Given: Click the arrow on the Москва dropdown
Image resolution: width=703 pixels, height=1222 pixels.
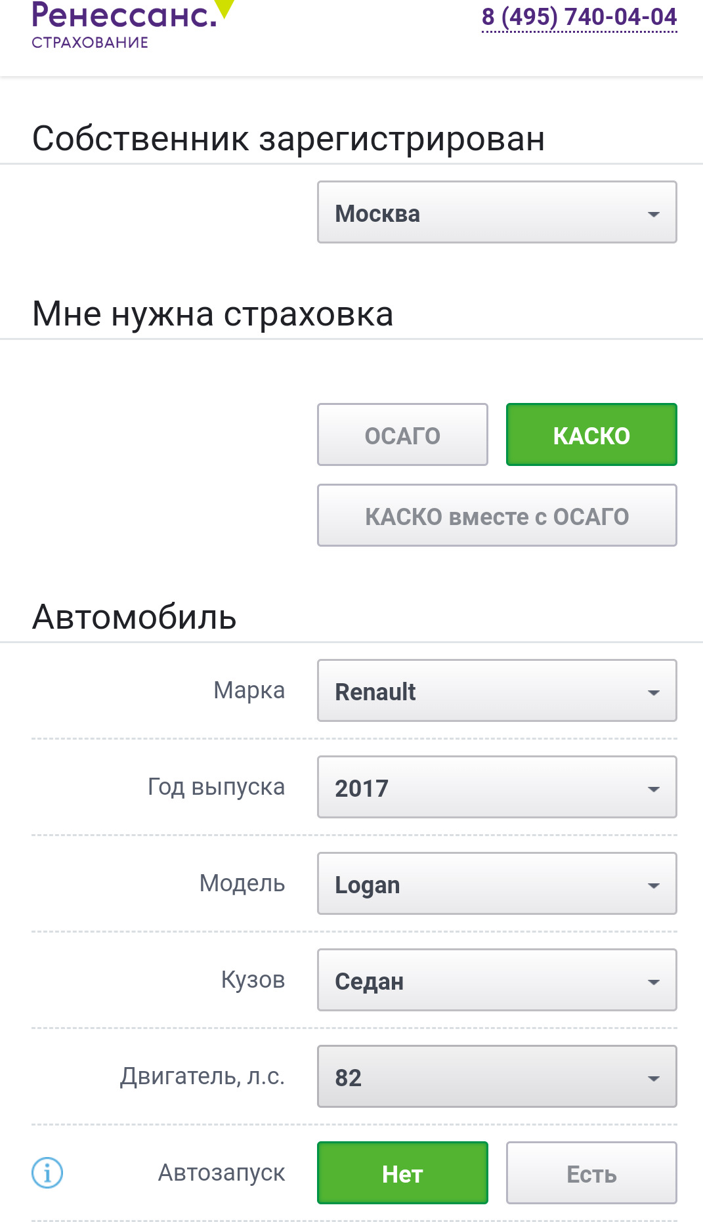Looking at the screenshot, I should point(653,214).
